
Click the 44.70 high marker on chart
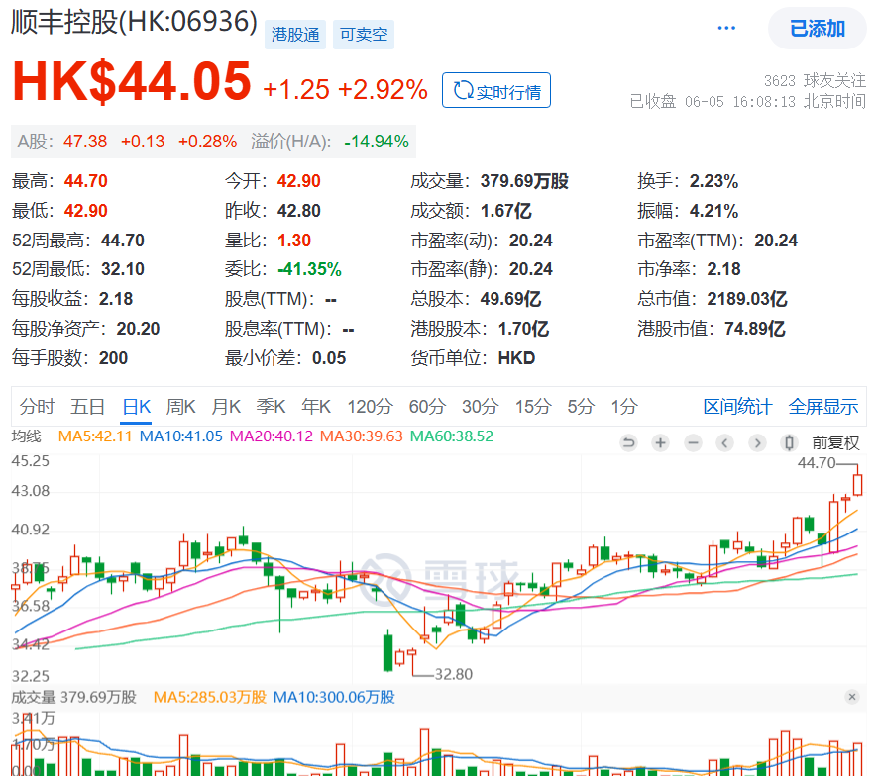(817, 463)
